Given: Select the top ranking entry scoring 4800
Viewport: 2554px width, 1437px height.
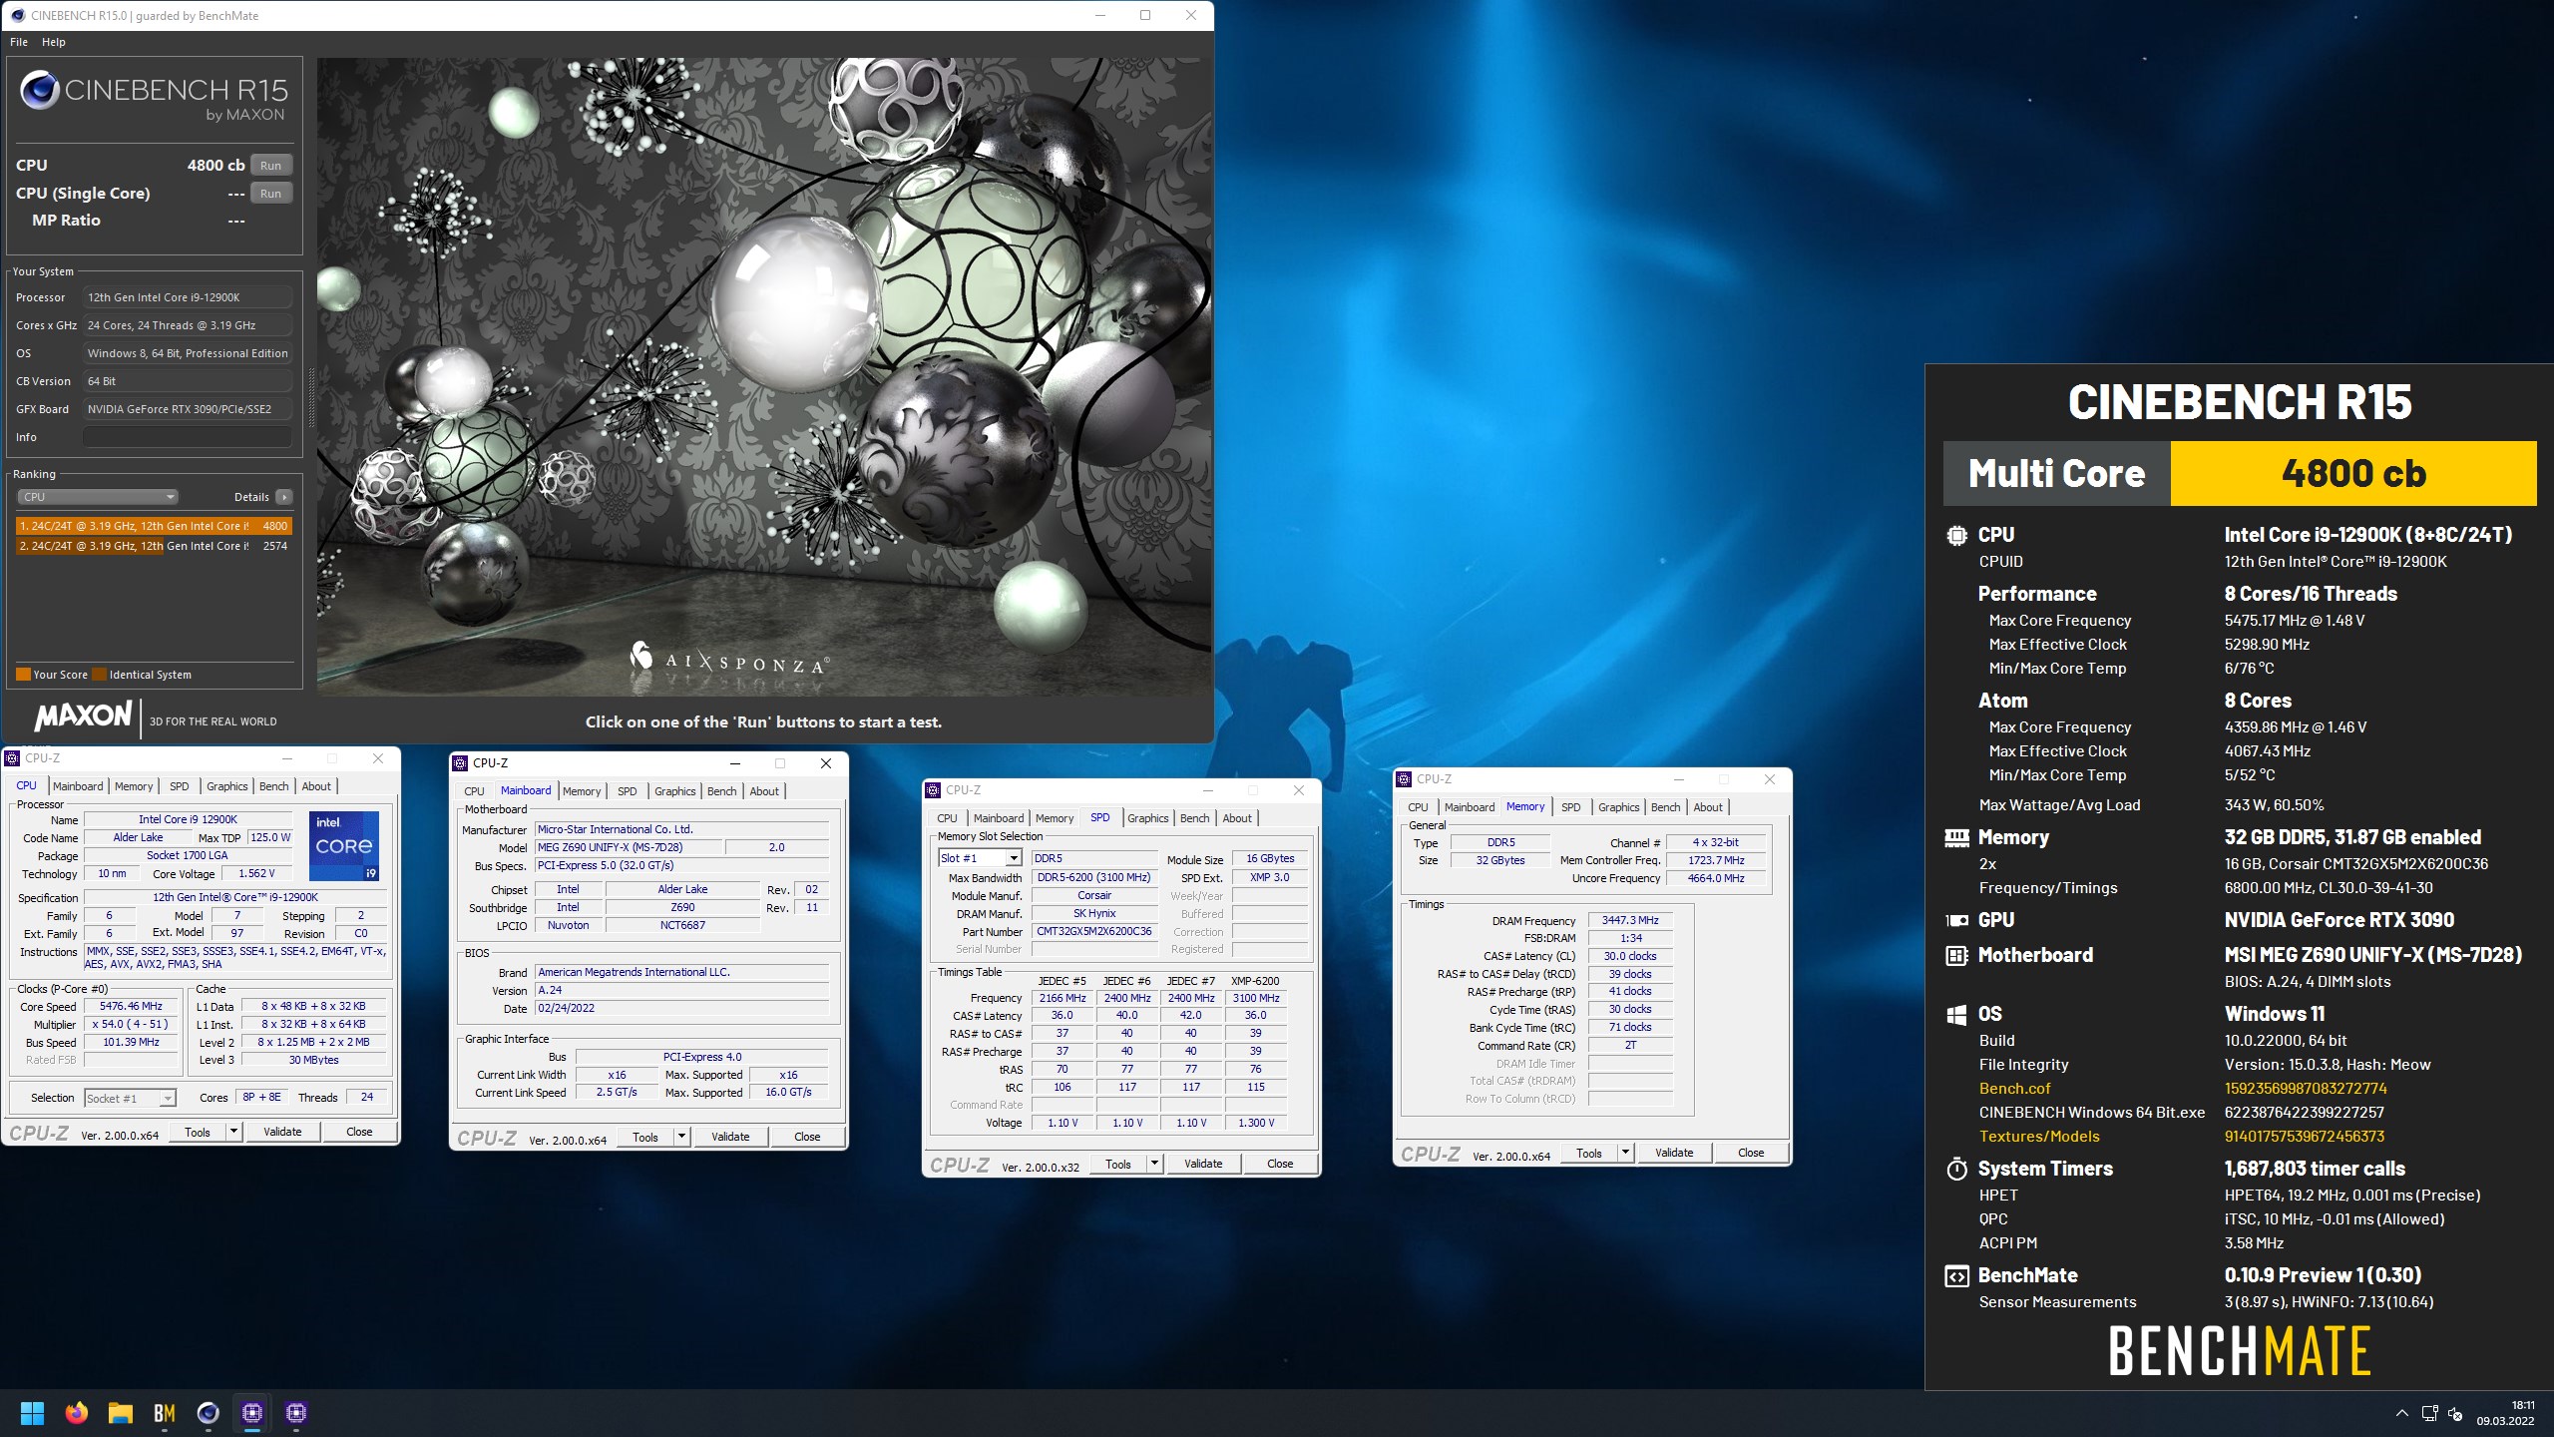Looking at the screenshot, I should [154, 526].
